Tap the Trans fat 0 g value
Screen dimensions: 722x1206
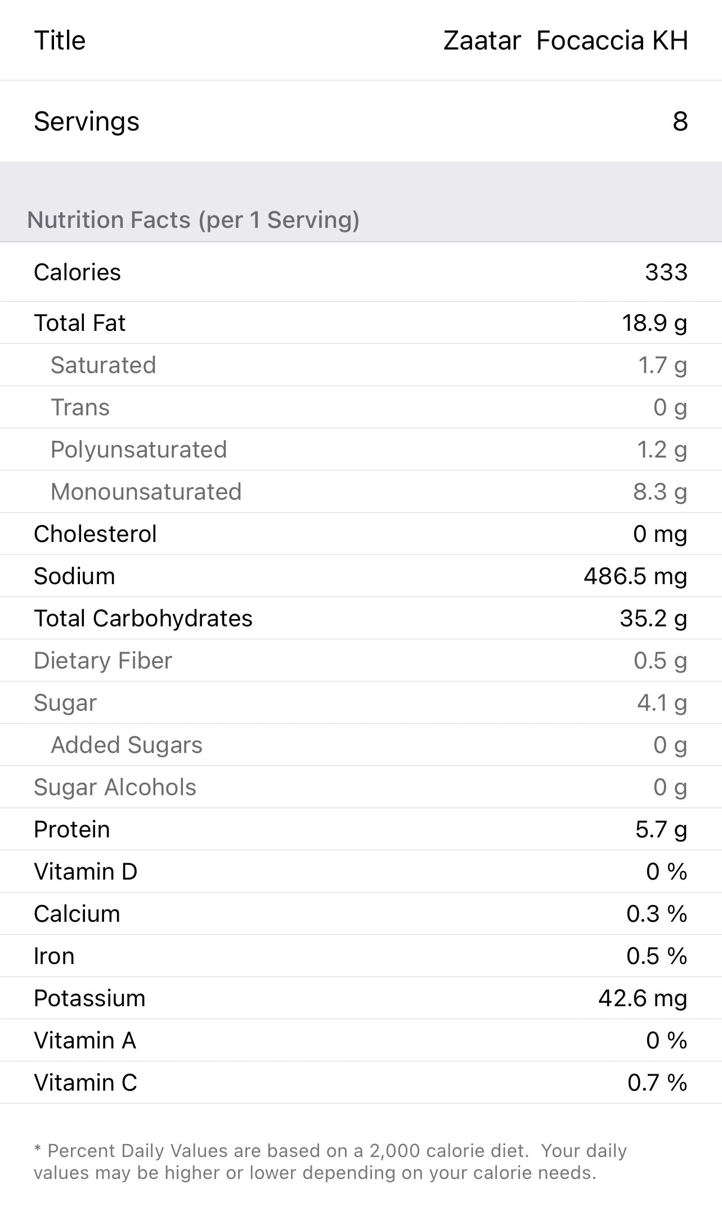pyautogui.click(x=670, y=407)
